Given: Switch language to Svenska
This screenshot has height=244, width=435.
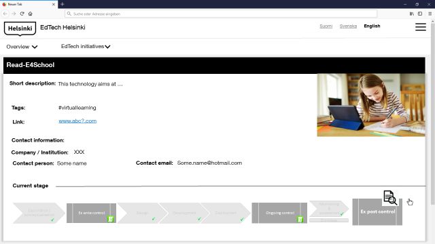Looking at the screenshot, I should (348, 26).
